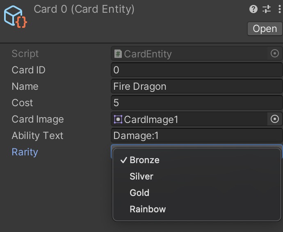Click object picker circle for Card Image

tap(275, 119)
